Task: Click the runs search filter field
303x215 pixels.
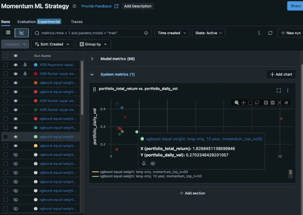Action: tap(92, 33)
